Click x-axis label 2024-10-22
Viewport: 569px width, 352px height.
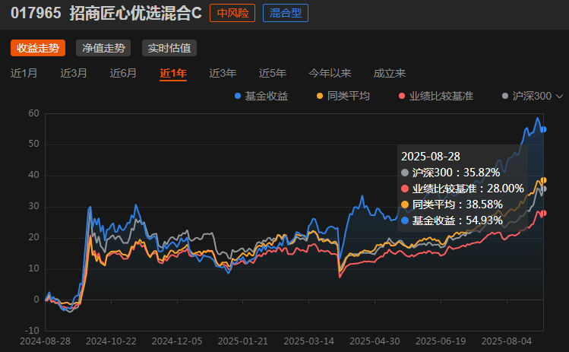pos(111,341)
